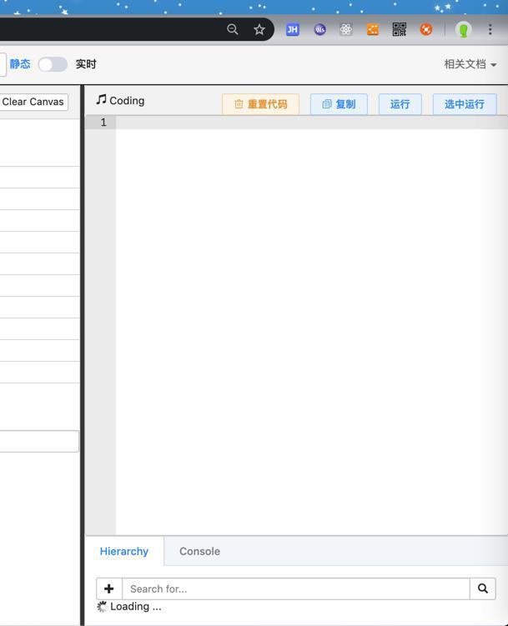The image size is (508, 626).
Task: Switch to the Hierarchy tab
Action: 124,551
